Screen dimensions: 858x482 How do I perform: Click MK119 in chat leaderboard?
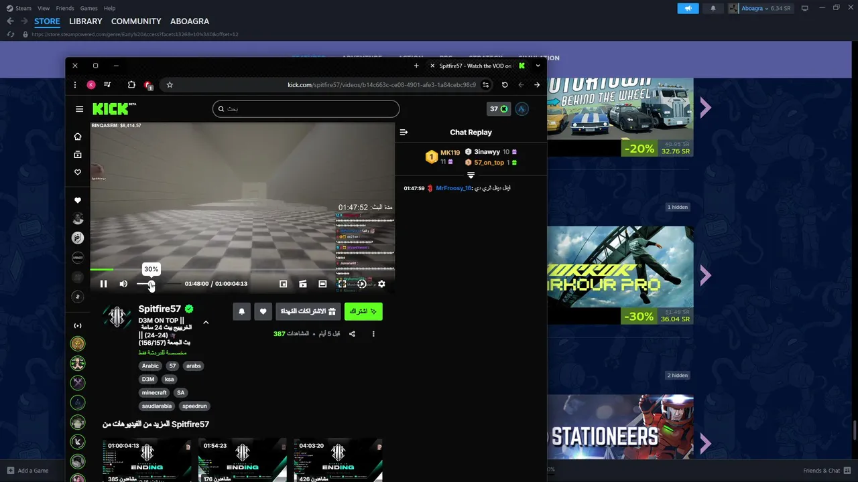coord(450,153)
